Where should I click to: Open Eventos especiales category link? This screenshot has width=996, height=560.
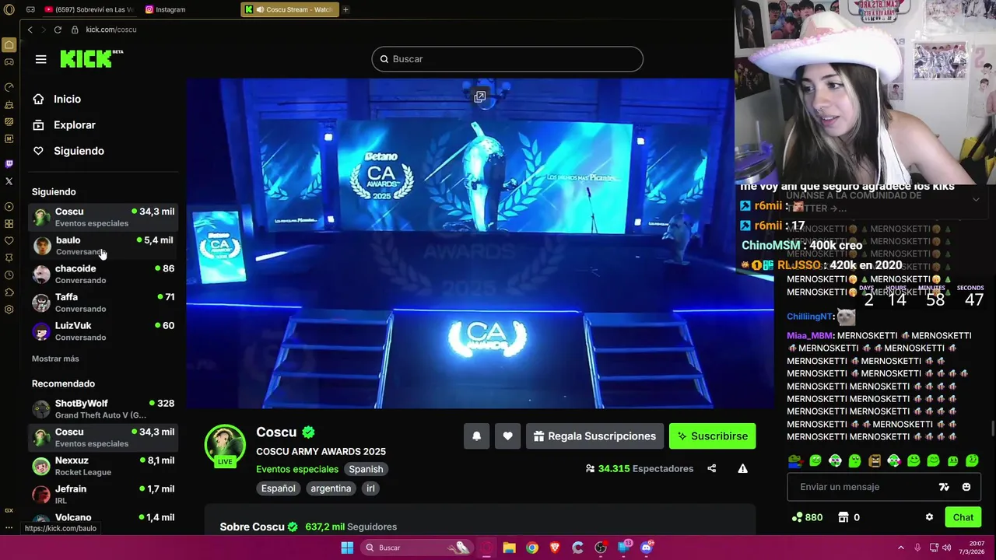tap(297, 469)
